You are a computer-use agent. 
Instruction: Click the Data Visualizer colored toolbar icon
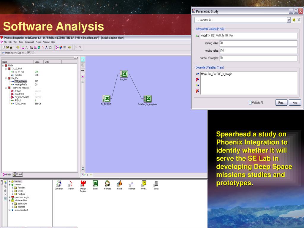[61, 47]
